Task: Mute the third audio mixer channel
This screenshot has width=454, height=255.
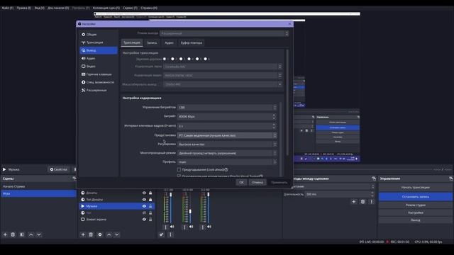Action: coord(209,227)
